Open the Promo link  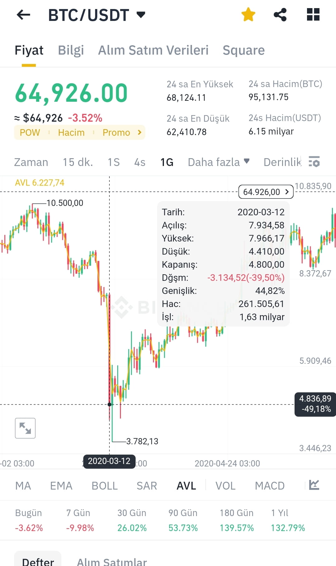[116, 132]
